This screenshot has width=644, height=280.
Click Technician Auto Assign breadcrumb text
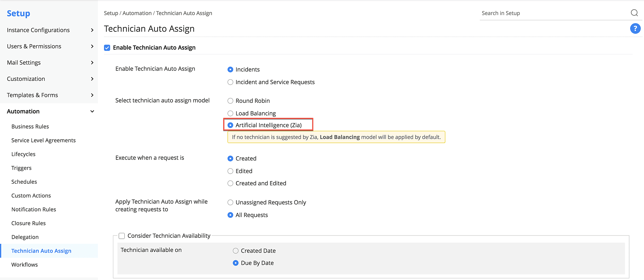coord(184,13)
